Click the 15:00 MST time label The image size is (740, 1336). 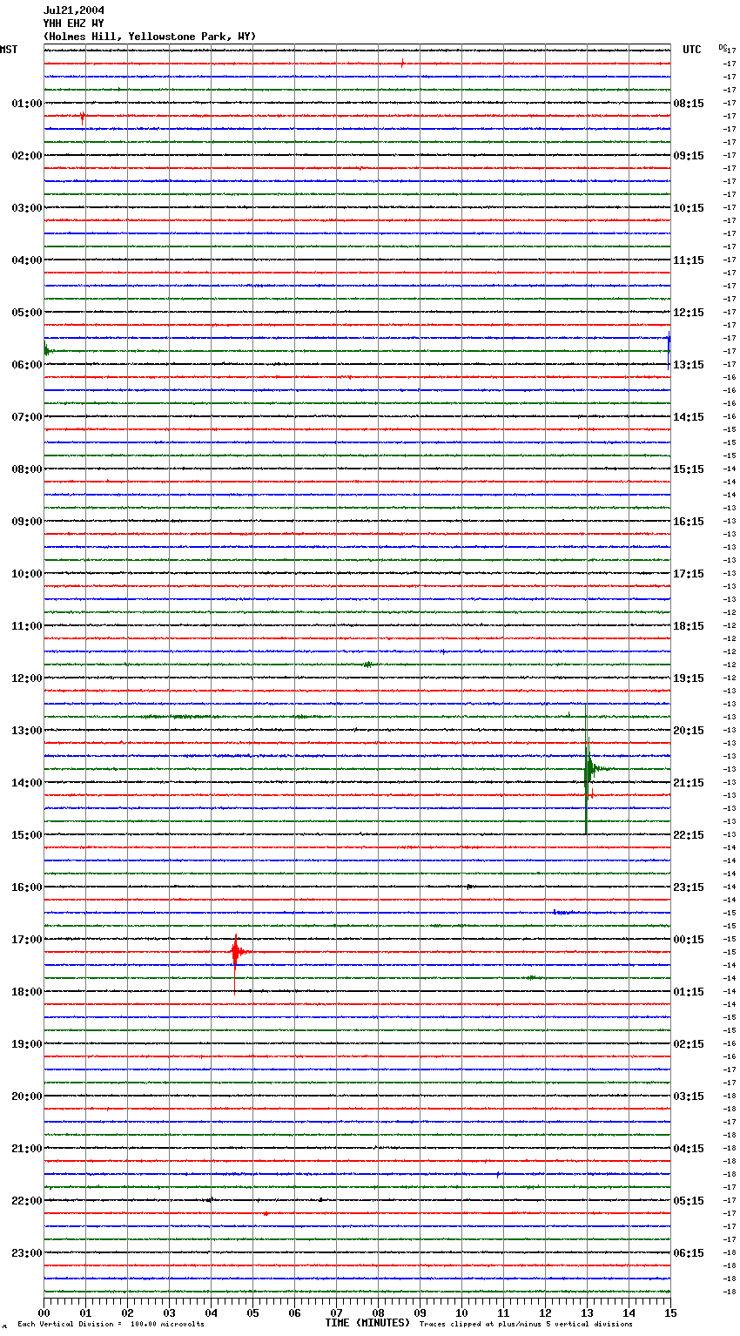click(x=27, y=835)
